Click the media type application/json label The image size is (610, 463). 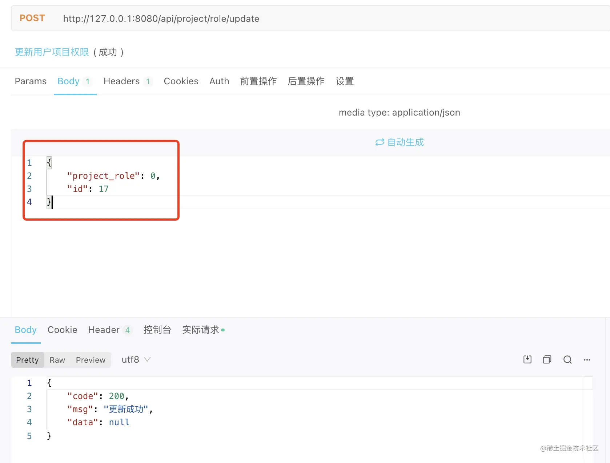[x=399, y=113]
